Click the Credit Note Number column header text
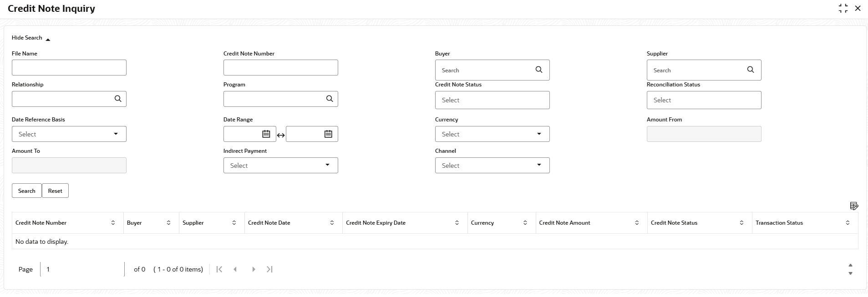 [41, 223]
